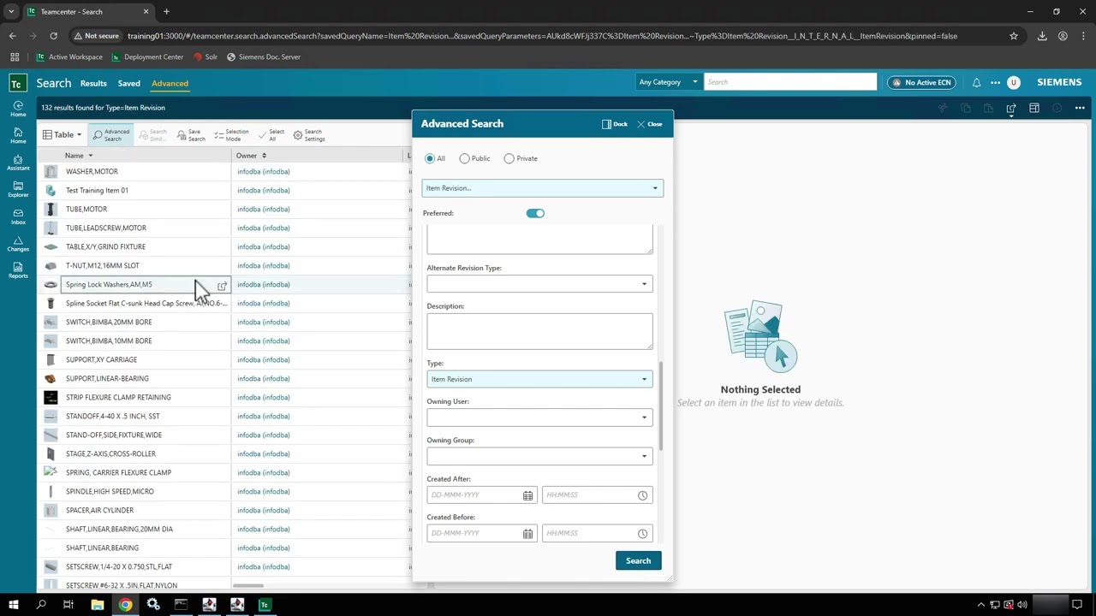Open Deployment Center bookmark
The image size is (1096, 616).
tap(147, 56)
